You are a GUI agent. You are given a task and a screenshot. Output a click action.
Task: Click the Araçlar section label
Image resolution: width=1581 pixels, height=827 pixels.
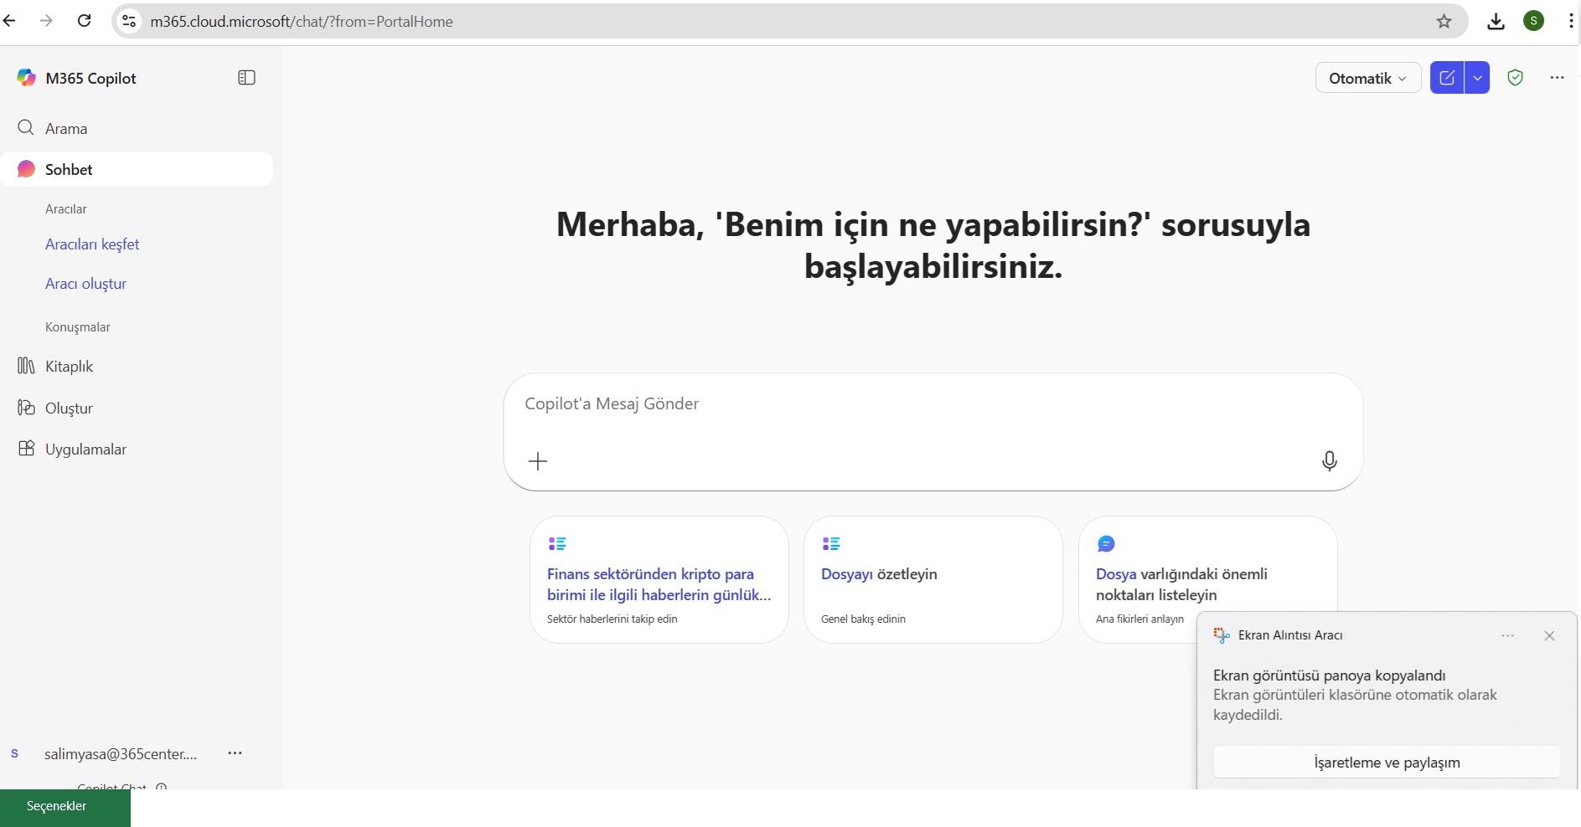(x=66, y=209)
